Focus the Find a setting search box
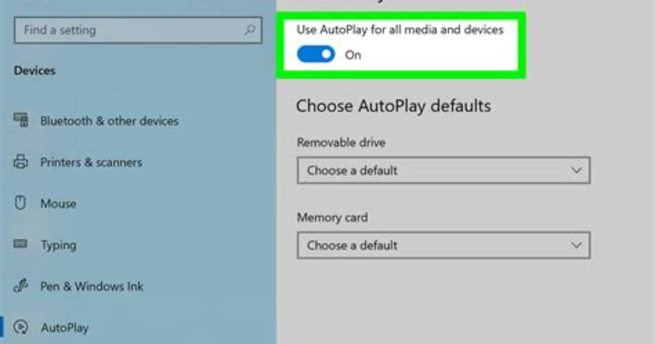The height and width of the screenshot is (344, 655). point(138,30)
